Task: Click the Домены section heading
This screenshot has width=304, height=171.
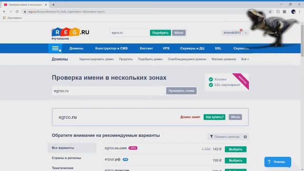Action: tap(60, 59)
